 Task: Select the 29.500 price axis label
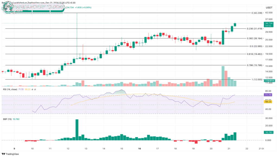point(269,32)
